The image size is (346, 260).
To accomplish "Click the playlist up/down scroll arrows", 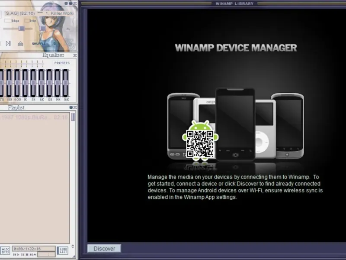I will click(x=73, y=246).
